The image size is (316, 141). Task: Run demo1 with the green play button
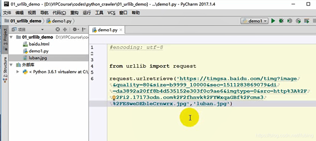coord(273,21)
